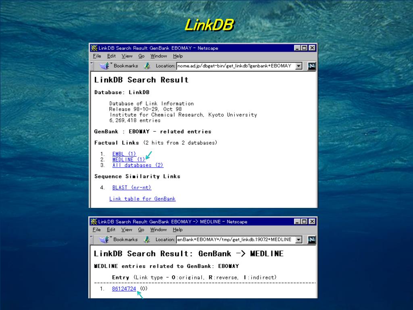Click page location icon in lower window
This screenshot has height=310, width=413.
(147, 240)
